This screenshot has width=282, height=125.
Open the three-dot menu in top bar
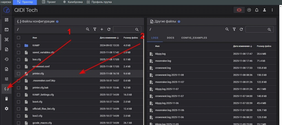272,10
